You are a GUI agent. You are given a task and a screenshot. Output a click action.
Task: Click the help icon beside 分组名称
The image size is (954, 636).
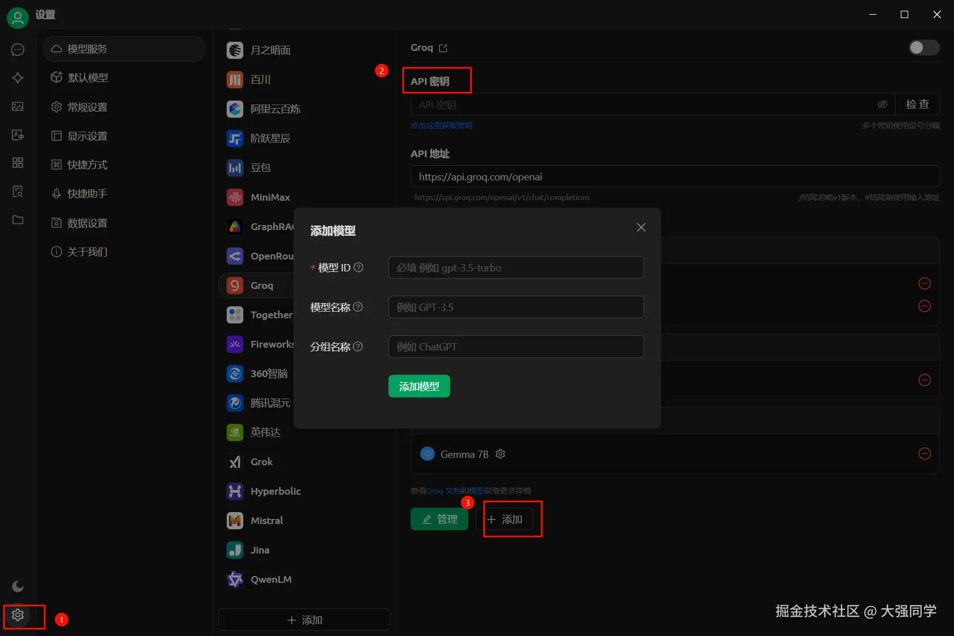click(x=358, y=347)
